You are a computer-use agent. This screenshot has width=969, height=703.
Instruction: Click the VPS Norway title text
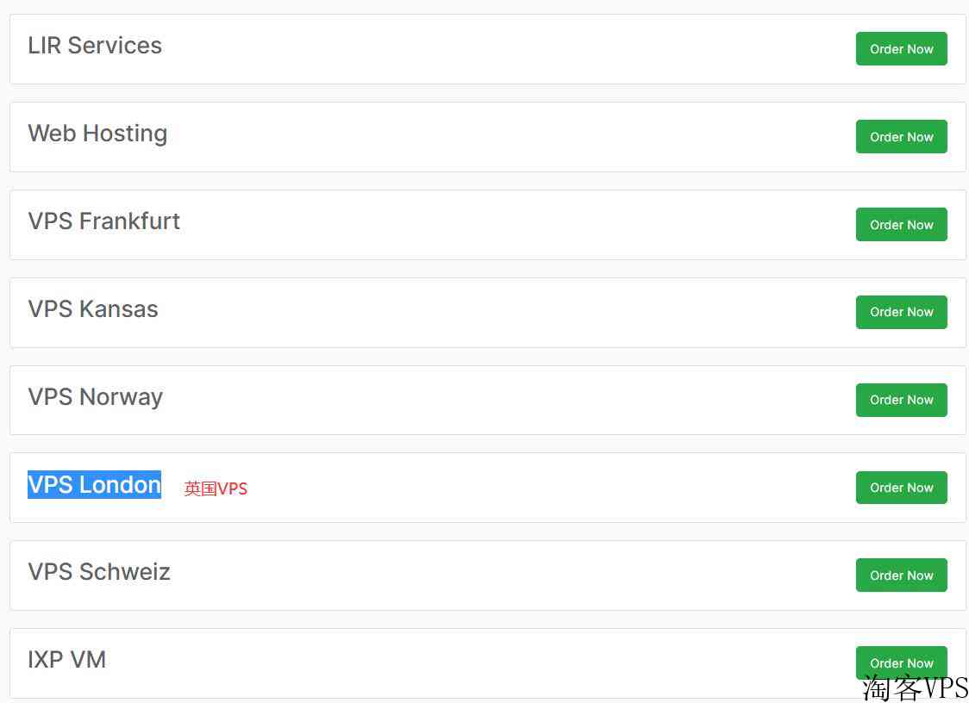95,397
